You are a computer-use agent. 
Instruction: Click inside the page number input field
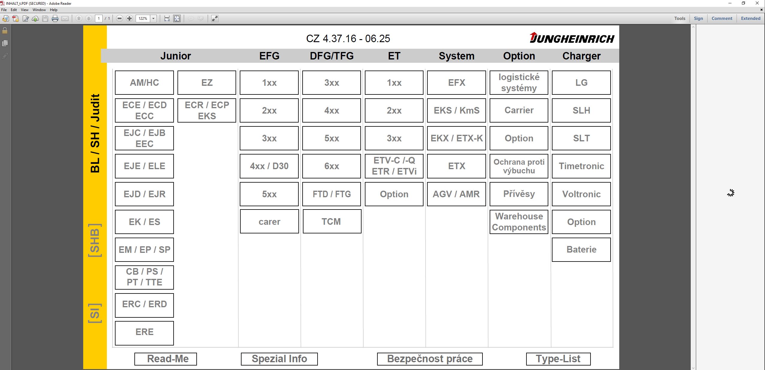point(99,18)
